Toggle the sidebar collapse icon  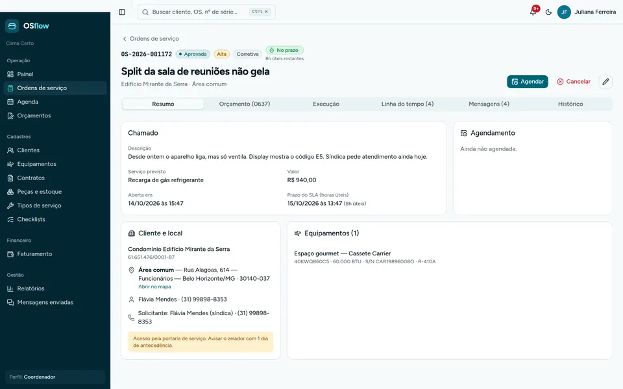122,12
